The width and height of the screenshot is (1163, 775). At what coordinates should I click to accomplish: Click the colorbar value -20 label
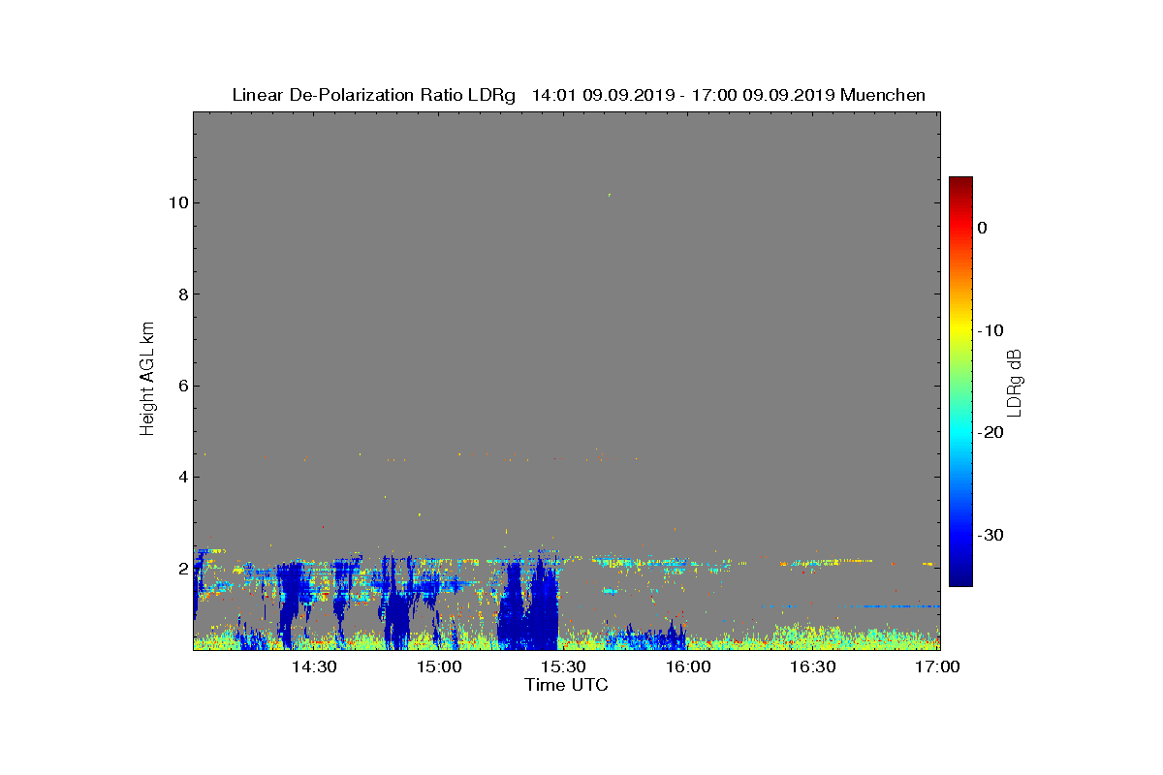(x=990, y=432)
